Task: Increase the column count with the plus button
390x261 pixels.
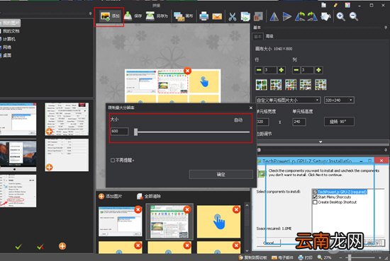Action: (x=318, y=70)
